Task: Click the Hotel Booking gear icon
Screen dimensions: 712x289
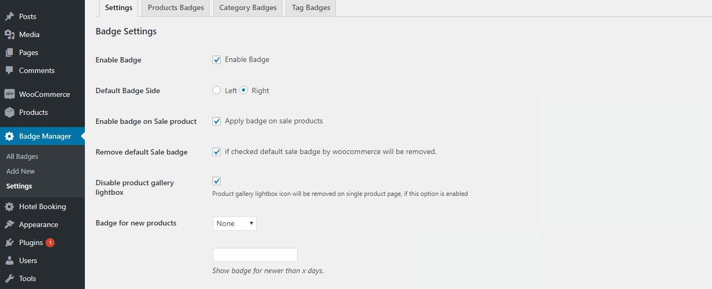Action: coord(10,206)
